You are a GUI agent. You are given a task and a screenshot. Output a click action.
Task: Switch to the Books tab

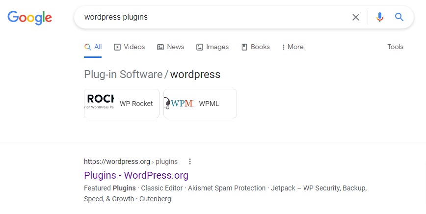[255, 47]
